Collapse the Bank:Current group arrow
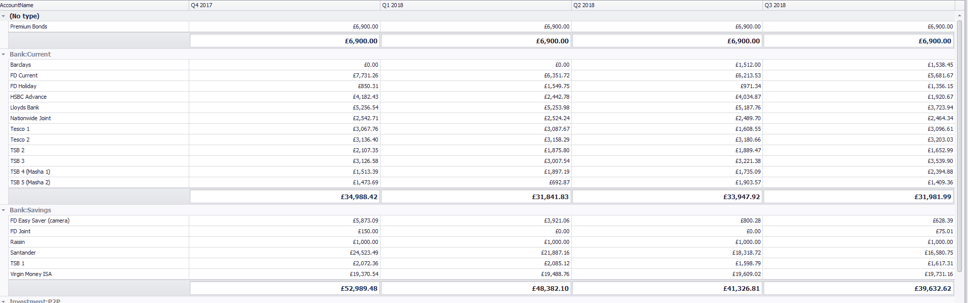 tap(4, 54)
